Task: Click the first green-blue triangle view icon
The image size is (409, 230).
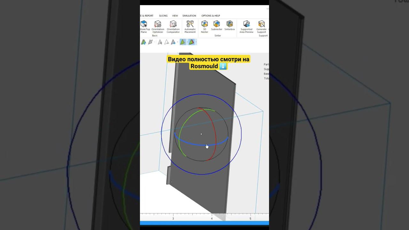Action: point(143,42)
